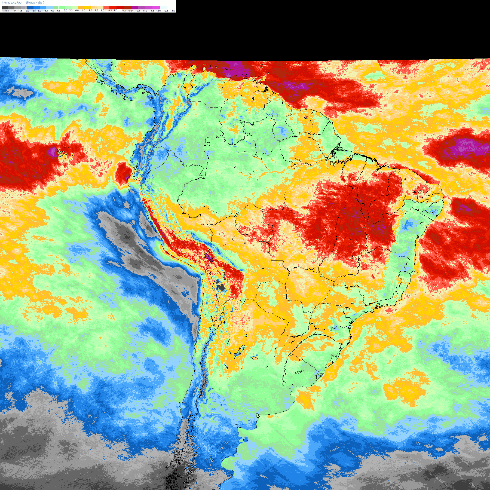Click the 5.0 legend value label
Viewport: 490px width, 490px height.
pos(65,10)
